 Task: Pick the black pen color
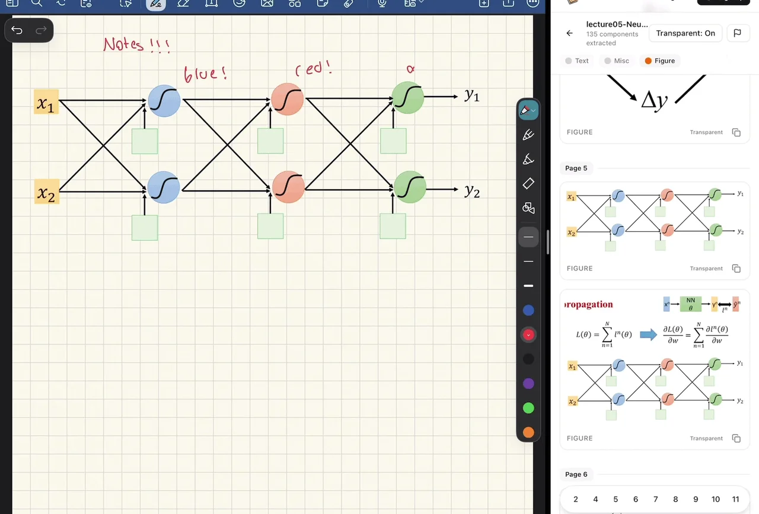click(528, 359)
